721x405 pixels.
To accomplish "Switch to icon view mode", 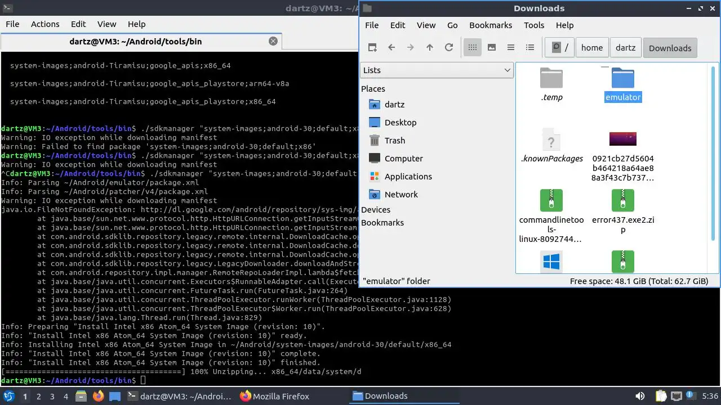I will click(473, 48).
